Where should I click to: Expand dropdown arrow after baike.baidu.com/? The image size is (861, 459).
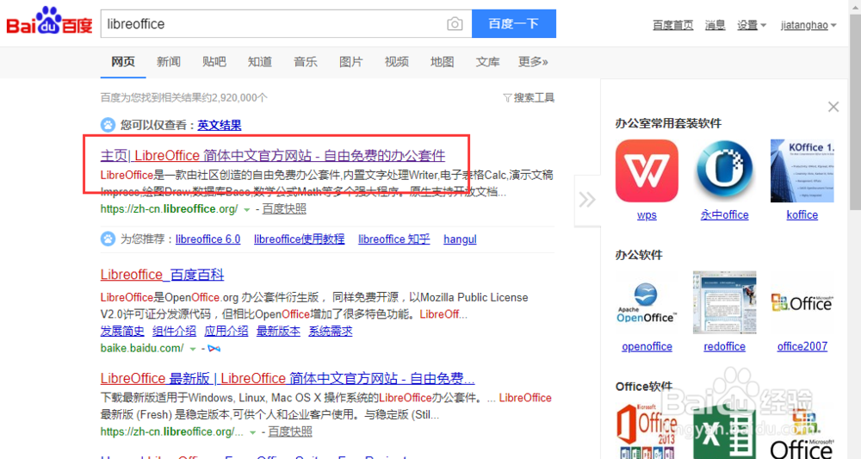pyautogui.click(x=193, y=349)
